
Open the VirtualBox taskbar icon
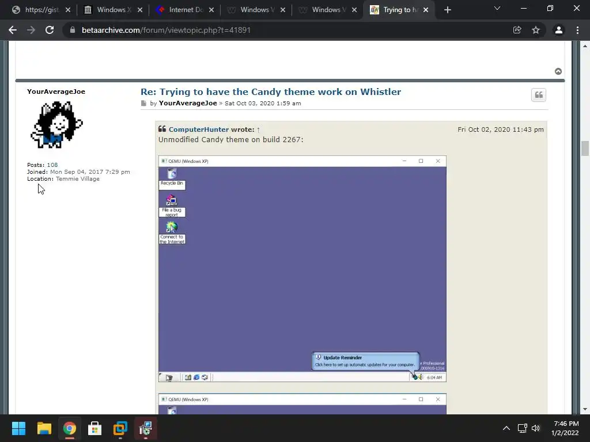pyautogui.click(x=120, y=428)
